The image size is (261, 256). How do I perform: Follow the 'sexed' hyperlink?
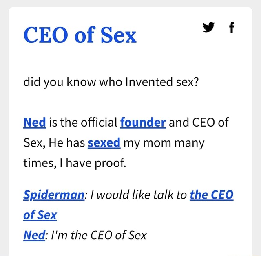104,142
